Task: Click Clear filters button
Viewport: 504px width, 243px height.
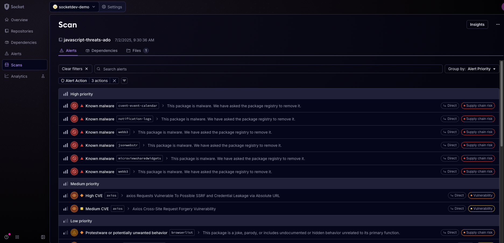Action: [x=75, y=69]
